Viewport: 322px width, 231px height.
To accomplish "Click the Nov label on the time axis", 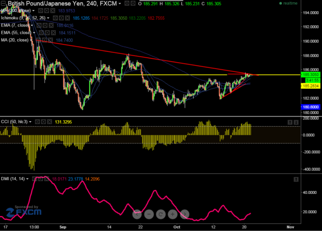I will [290, 227].
